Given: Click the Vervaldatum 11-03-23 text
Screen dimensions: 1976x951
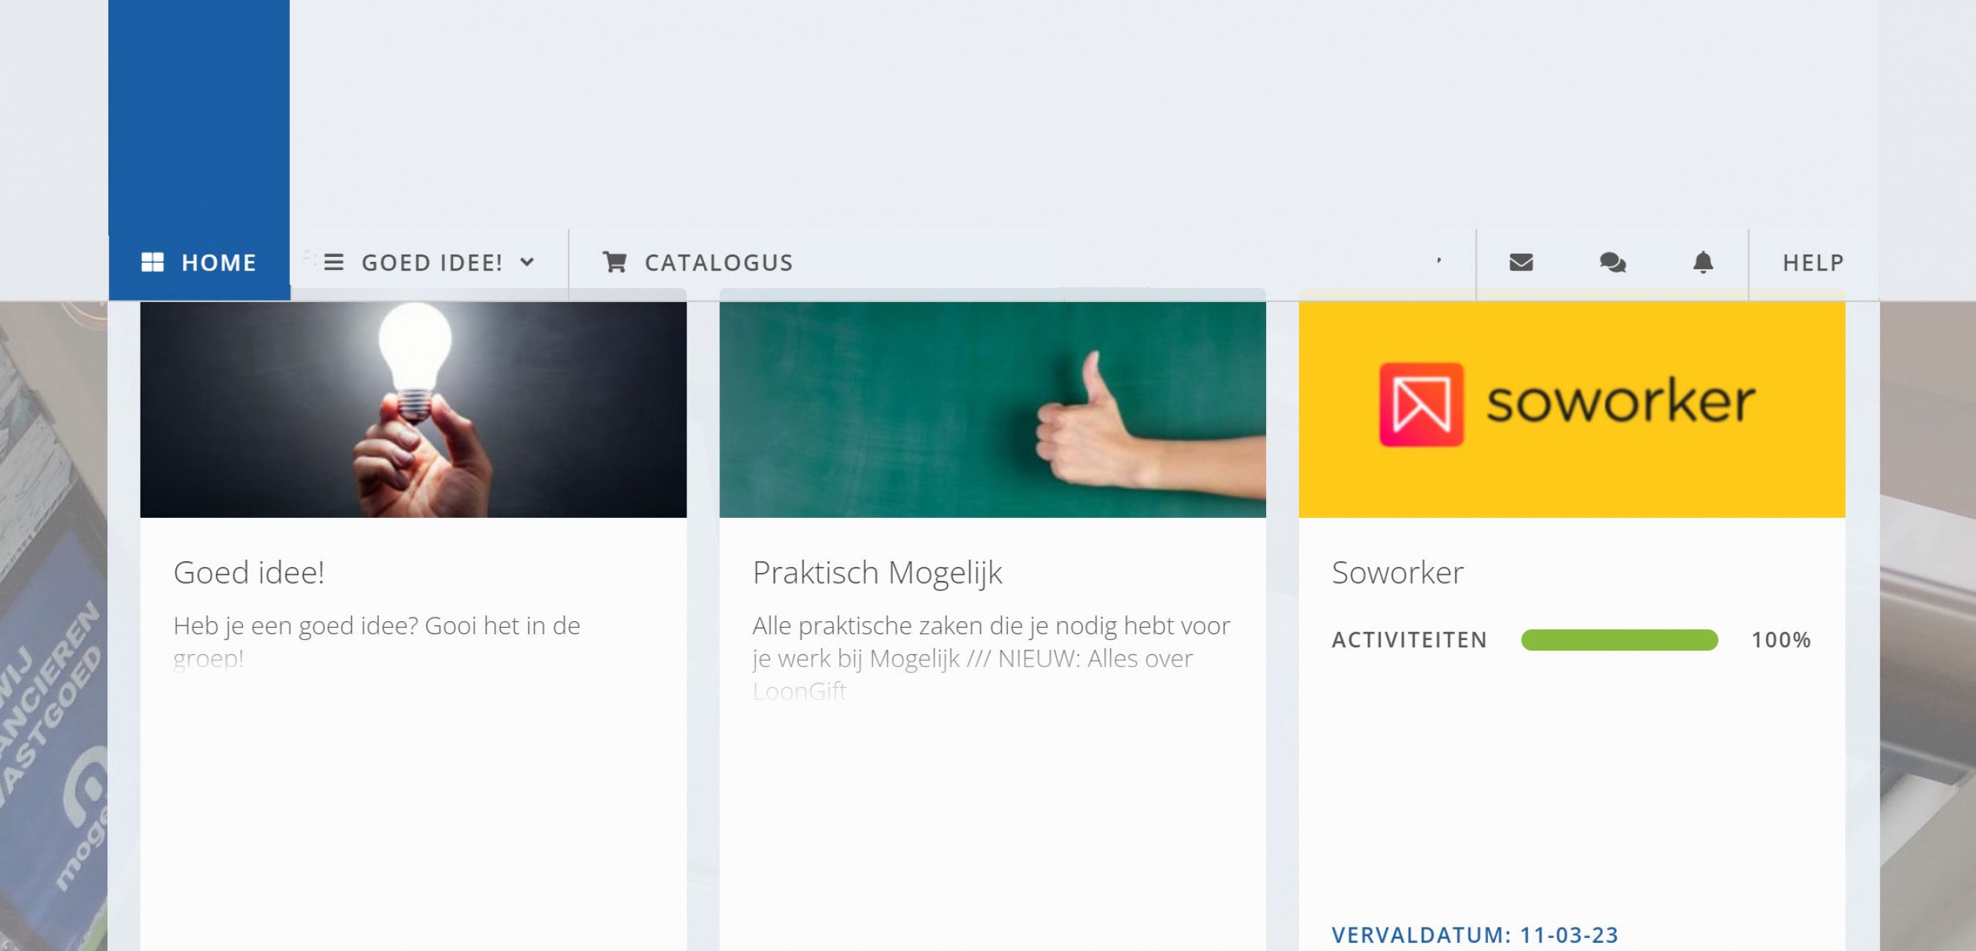Looking at the screenshot, I should [x=1475, y=934].
